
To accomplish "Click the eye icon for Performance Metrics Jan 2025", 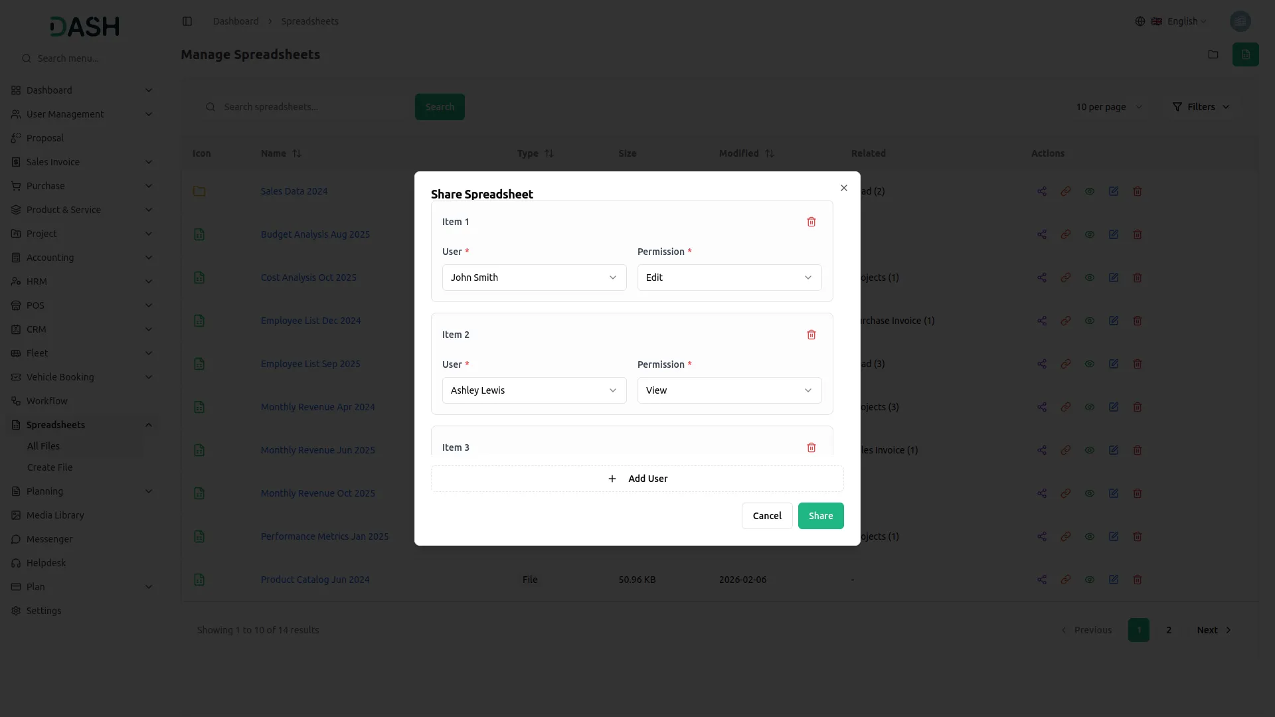I will pos(1089,536).
